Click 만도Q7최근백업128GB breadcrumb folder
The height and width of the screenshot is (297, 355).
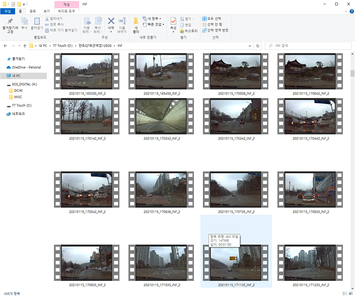(95, 46)
